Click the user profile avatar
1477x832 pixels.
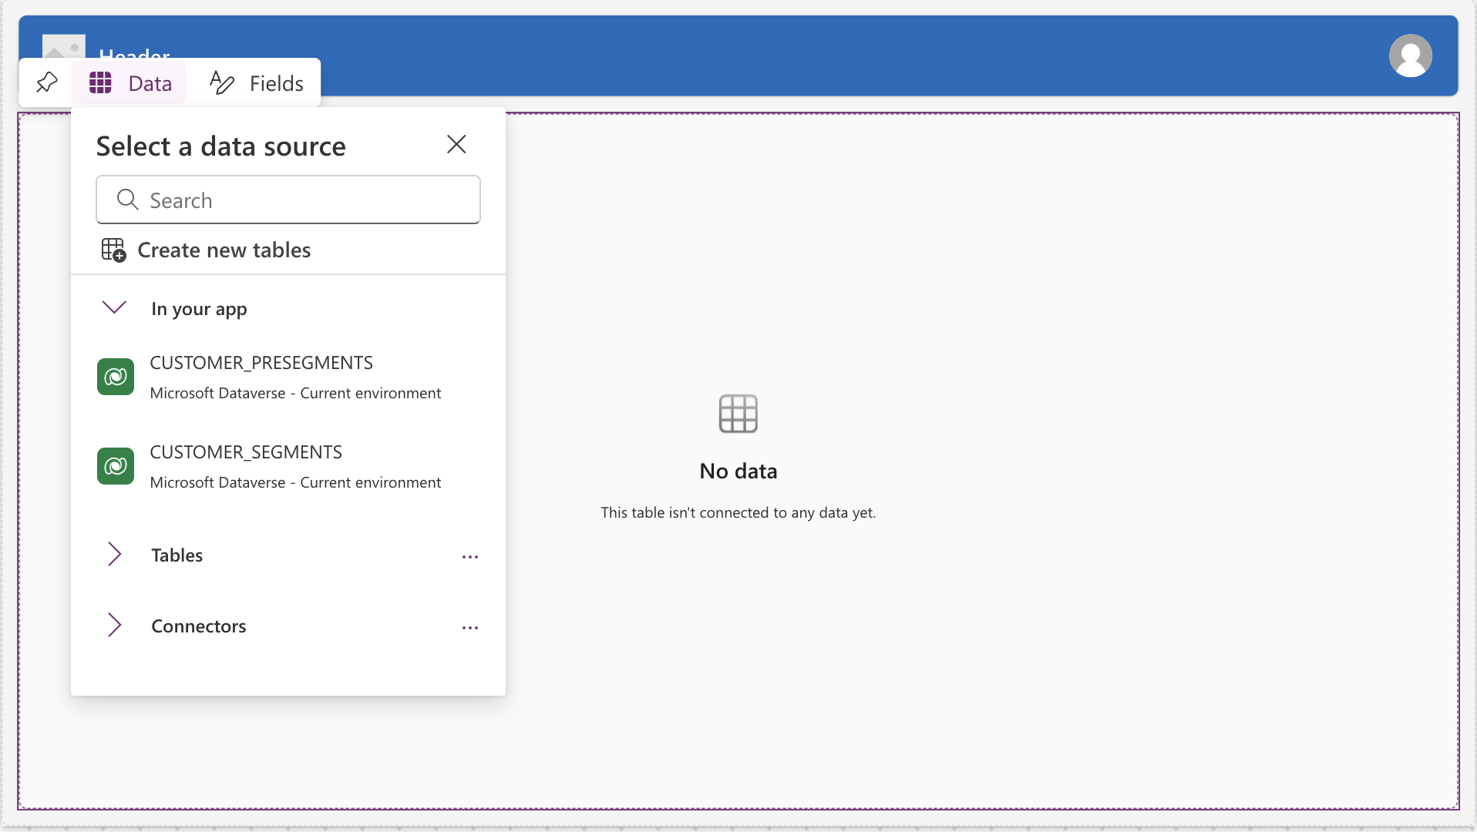1410,55
